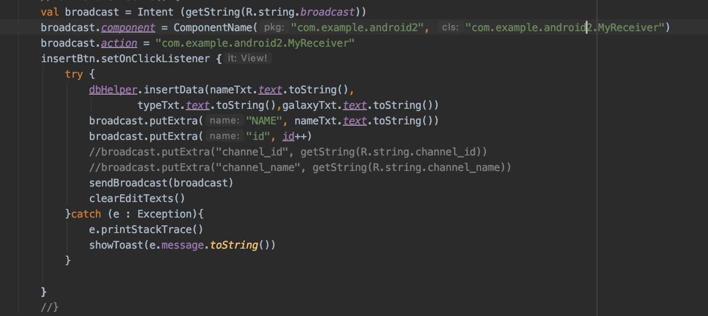Click the 'ComponentName(' constructor

click(x=216, y=27)
